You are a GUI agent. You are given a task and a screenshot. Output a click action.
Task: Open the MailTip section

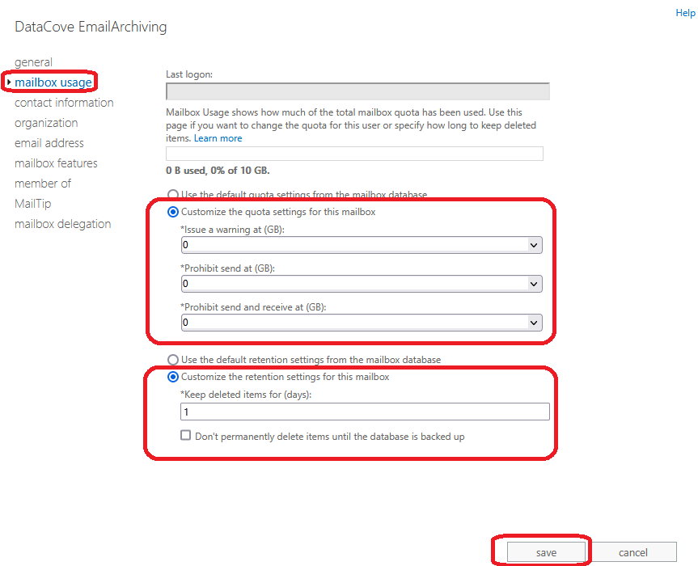(32, 204)
